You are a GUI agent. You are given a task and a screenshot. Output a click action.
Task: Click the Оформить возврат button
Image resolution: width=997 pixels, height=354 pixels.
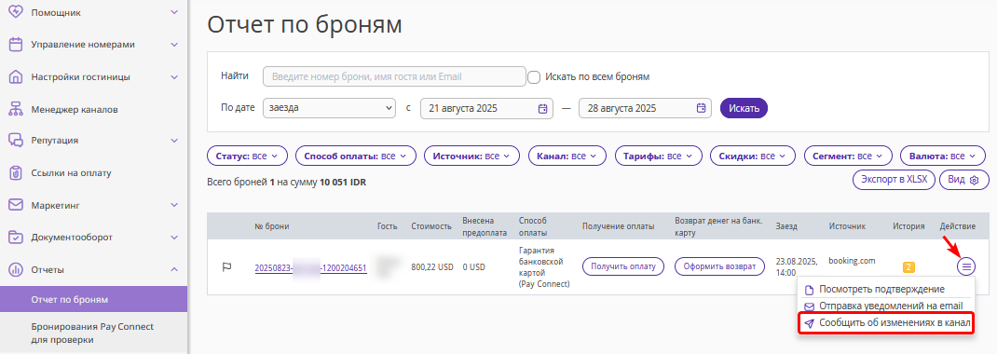719,266
